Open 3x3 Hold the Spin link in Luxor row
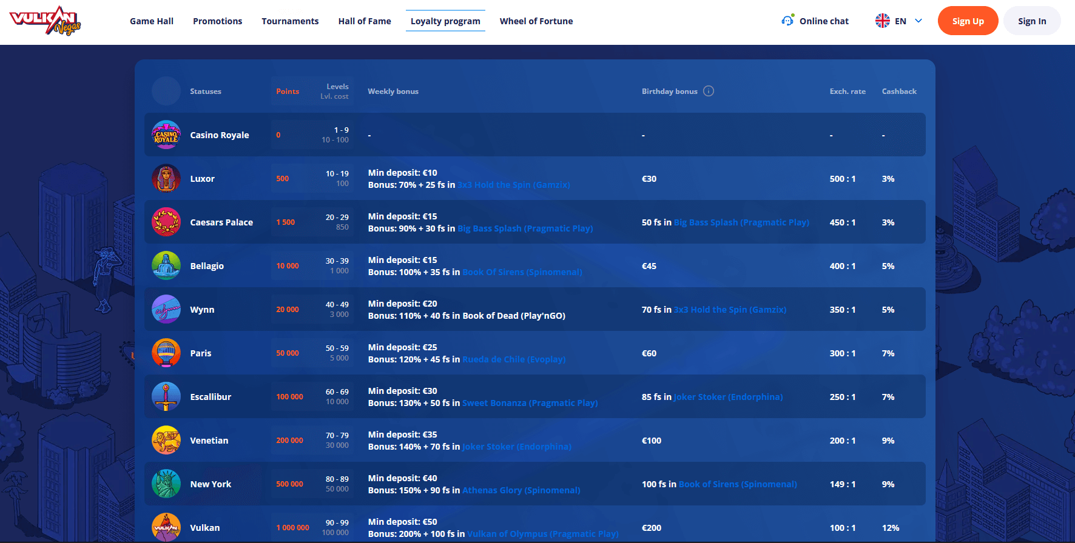Image resolution: width=1075 pixels, height=543 pixels. coord(513,185)
